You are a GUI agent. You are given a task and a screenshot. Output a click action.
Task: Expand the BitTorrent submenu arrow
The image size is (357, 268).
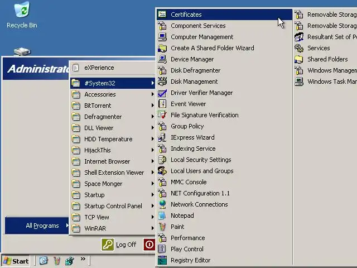point(153,106)
